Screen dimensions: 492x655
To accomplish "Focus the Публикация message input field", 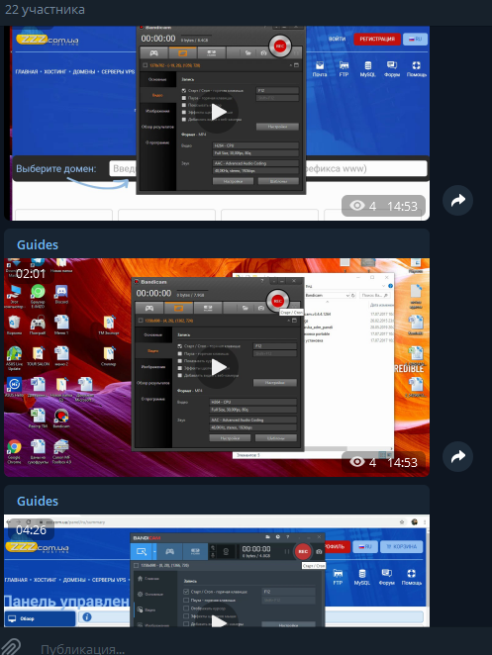I will [250, 649].
